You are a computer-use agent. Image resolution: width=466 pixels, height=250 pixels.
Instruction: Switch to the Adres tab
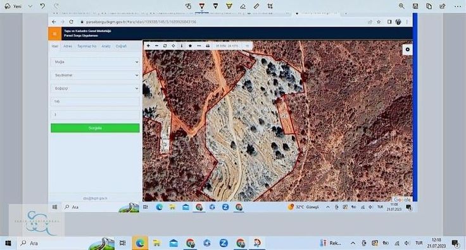tap(68, 46)
